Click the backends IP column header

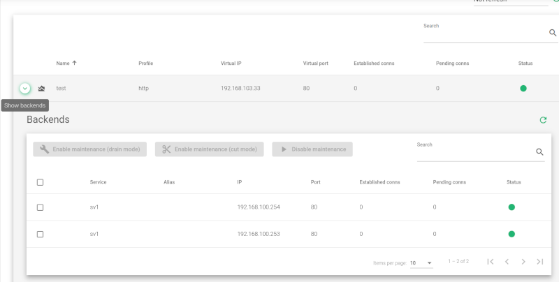(240, 182)
